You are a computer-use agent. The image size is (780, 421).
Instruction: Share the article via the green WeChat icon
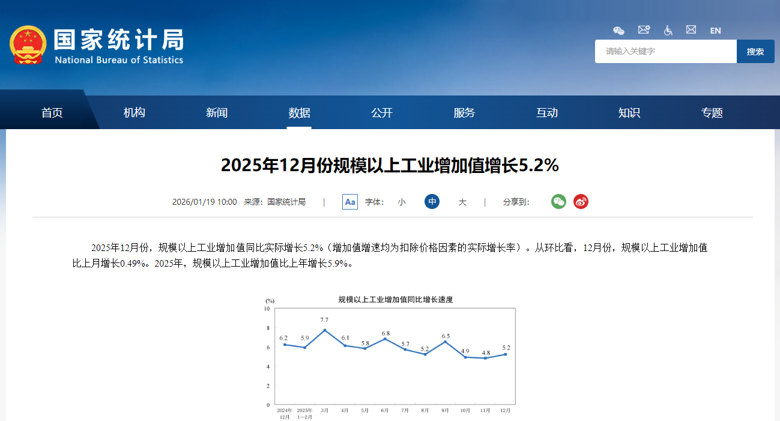pos(558,202)
